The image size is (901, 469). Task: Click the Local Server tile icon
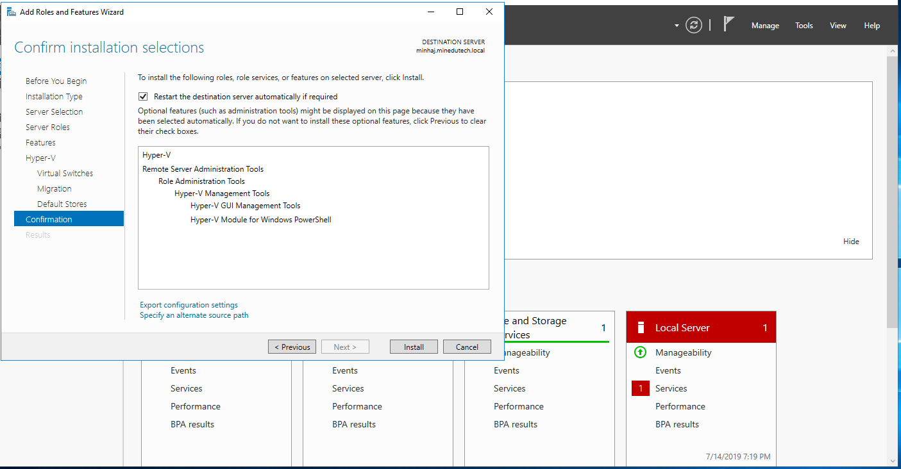tap(640, 327)
